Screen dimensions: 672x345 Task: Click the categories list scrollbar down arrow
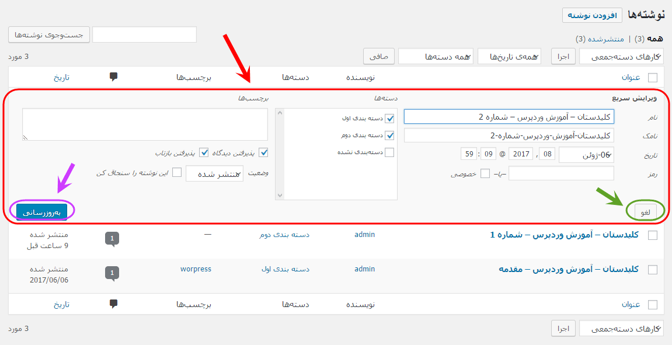280,195
